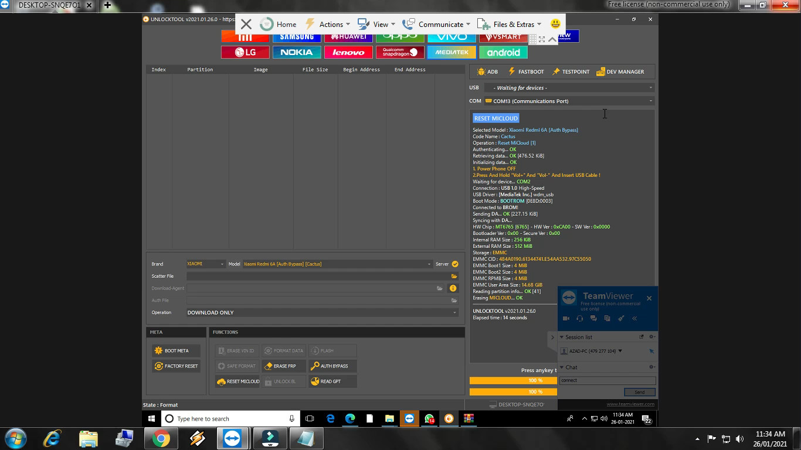Viewport: 801px width, 450px height.
Task: Click remote Windows Start button
Action: click(151, 418)
